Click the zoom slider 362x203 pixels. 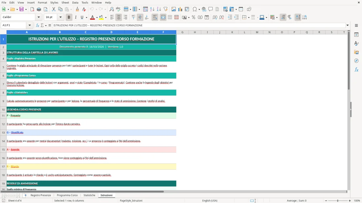pyautogui.click(x=338, y=201)
